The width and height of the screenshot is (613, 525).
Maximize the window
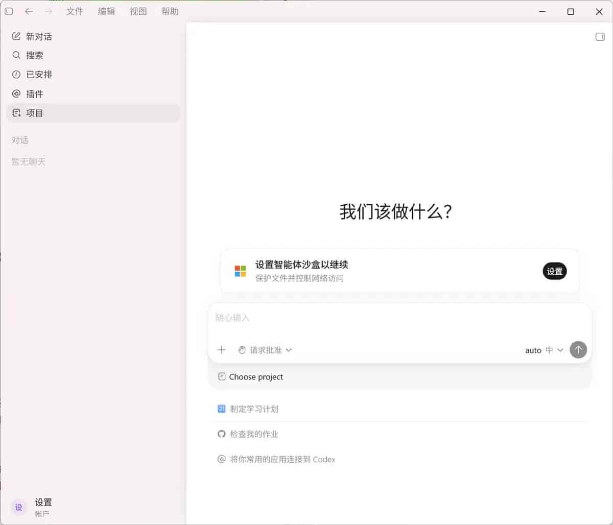pos(571,11)
